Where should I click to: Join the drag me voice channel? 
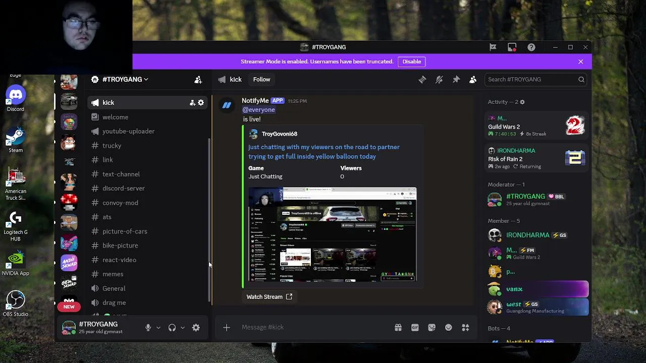pyautogui.click(x=147, y=303)
